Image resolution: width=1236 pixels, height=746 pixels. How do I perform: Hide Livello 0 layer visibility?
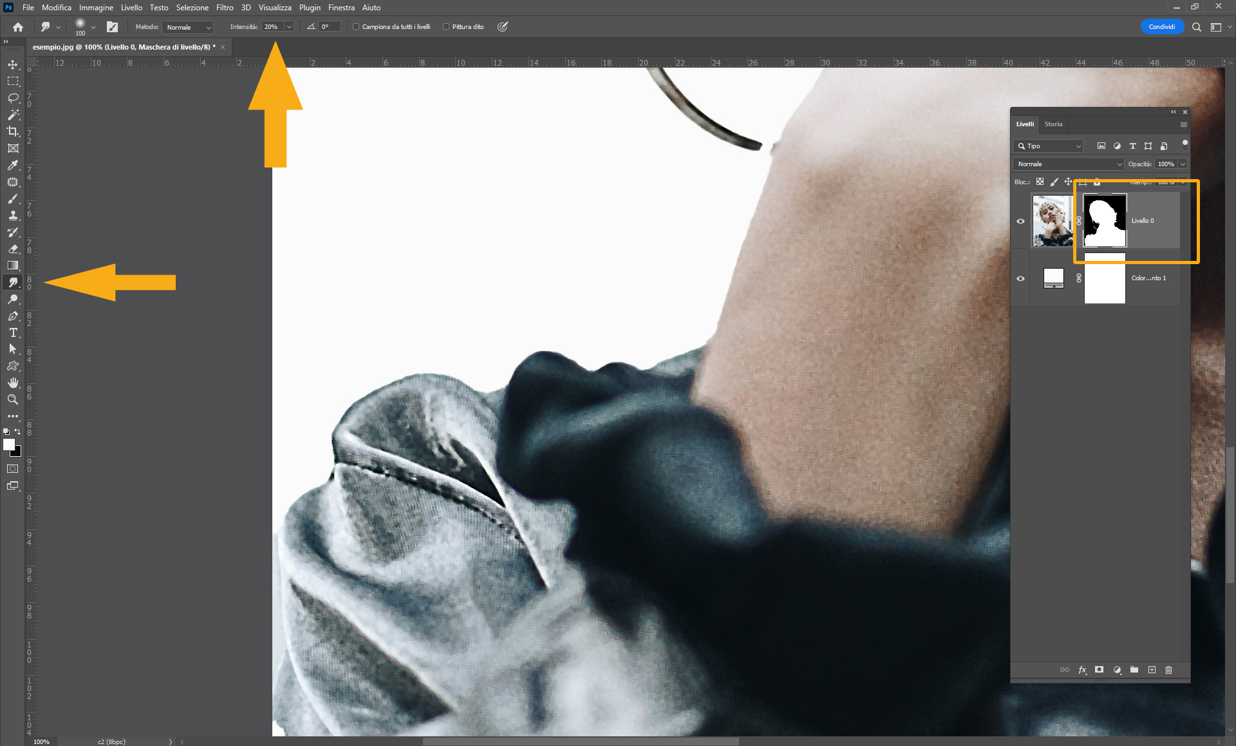tap(1020, 221)
